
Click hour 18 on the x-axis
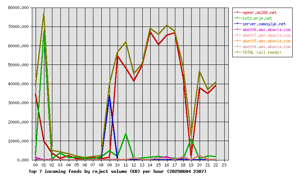183,165
